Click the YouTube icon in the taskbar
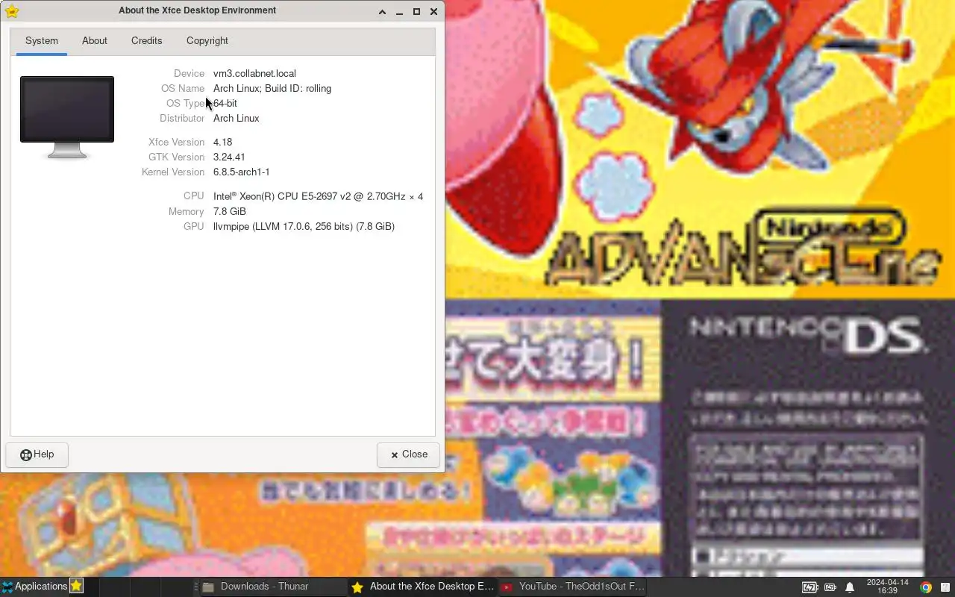Screen dimensions: 955x597 tap(507, 587)
